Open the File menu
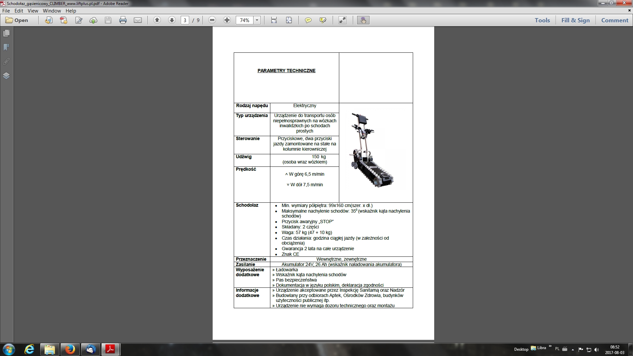Viewport: 633px width, 356px height. pyautogui.click(x=6, y=11)
